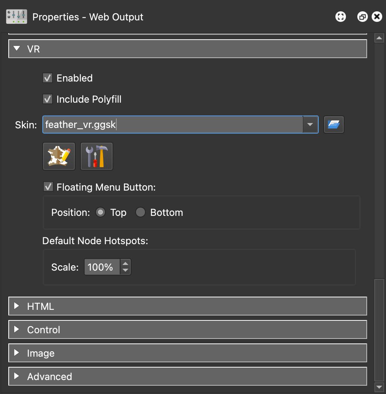Collapse the VR section disclosure triangle
386x394 pixels.
[17, 49]
